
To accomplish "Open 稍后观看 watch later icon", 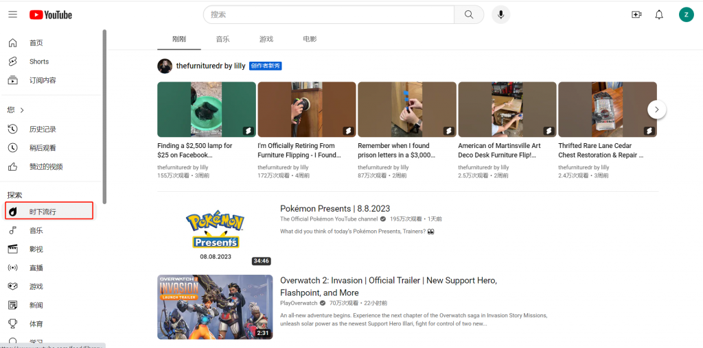I will point(13,147).
